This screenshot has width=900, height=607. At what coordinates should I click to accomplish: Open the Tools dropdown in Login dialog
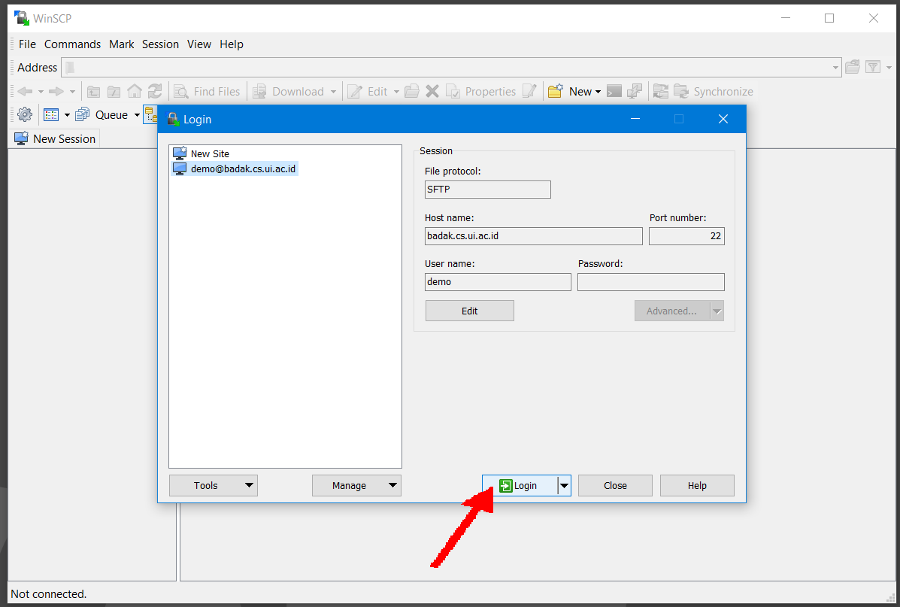[213, 486]
